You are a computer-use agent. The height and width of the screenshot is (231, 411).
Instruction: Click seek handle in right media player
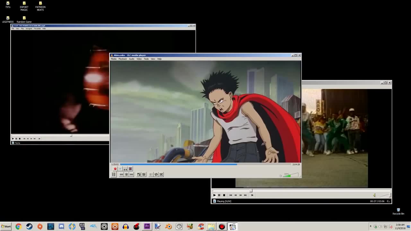click(x=251, y=191)
